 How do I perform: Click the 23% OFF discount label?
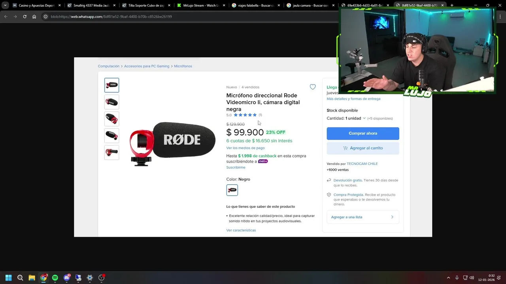tap(276, 133)
